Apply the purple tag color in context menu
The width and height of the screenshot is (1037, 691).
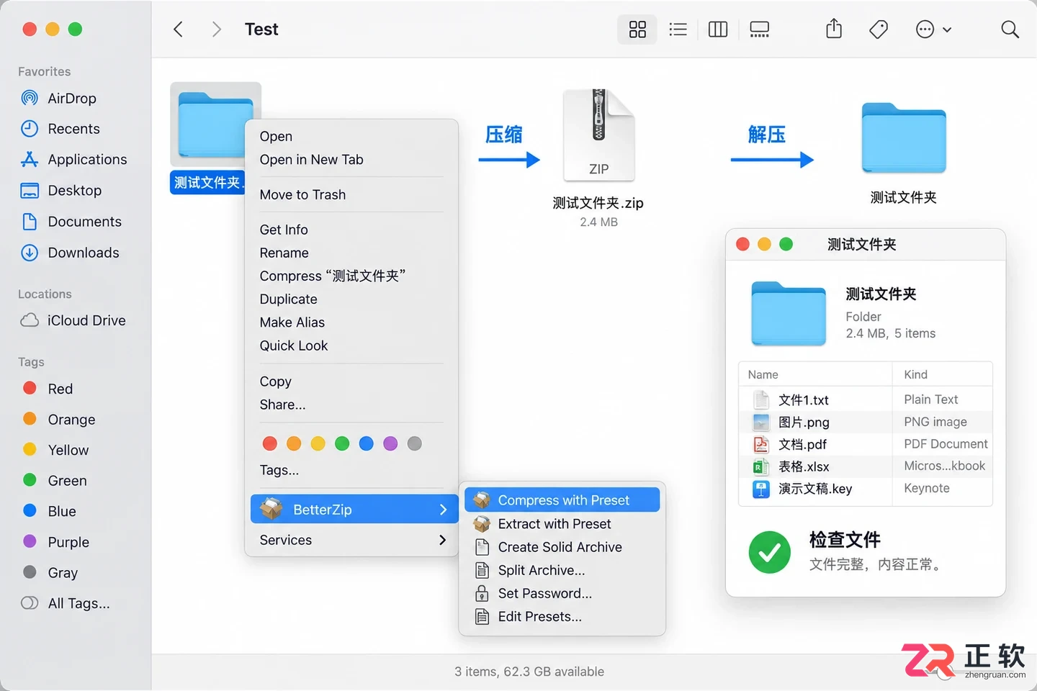(x=390, y=443)
